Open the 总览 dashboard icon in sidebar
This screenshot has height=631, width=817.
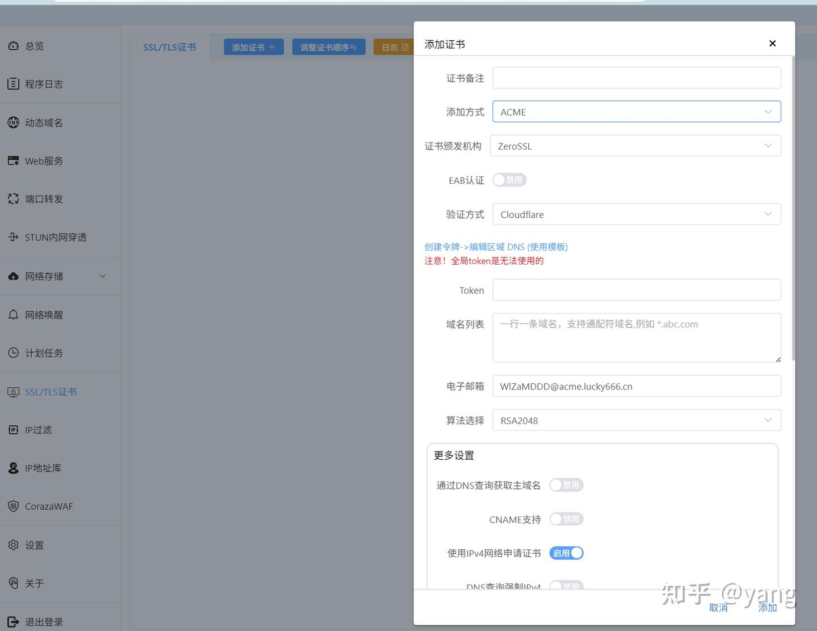(x=14, y=46)
